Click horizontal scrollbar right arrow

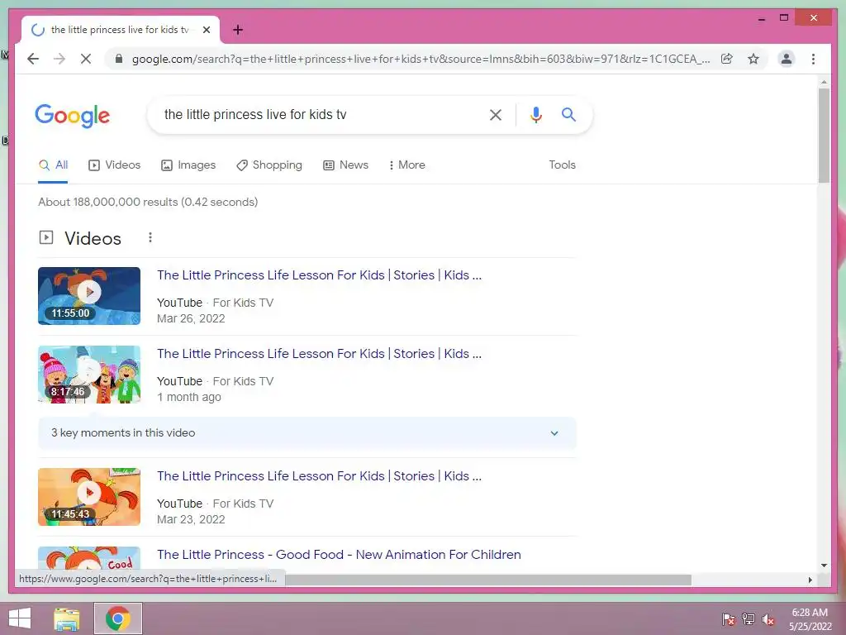click(810, 580)
